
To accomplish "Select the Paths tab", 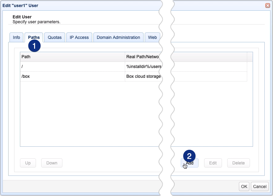I will click(34, 37).
